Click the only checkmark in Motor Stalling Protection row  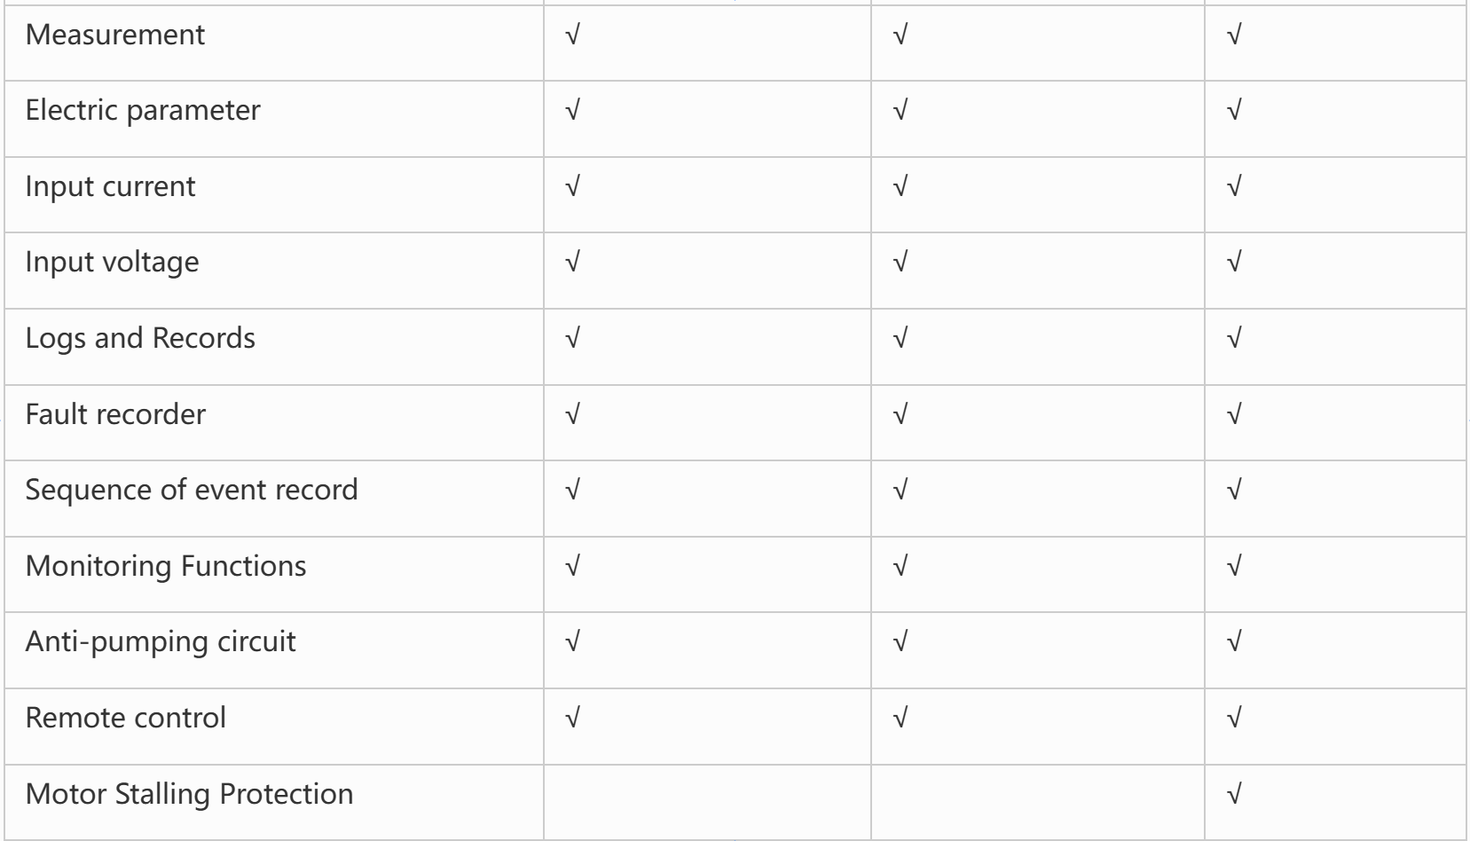click(1233, 794)
